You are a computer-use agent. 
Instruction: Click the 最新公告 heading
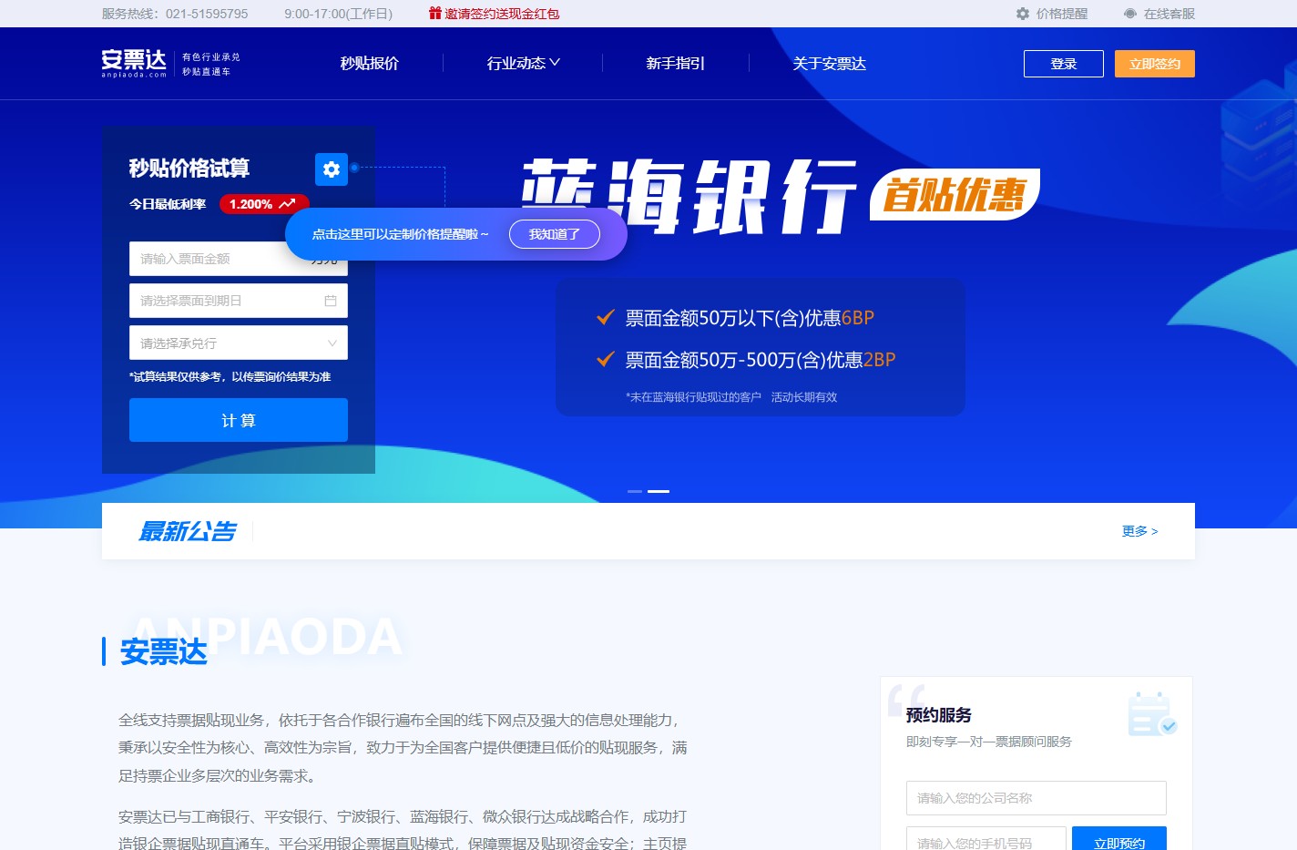point(188,531)
